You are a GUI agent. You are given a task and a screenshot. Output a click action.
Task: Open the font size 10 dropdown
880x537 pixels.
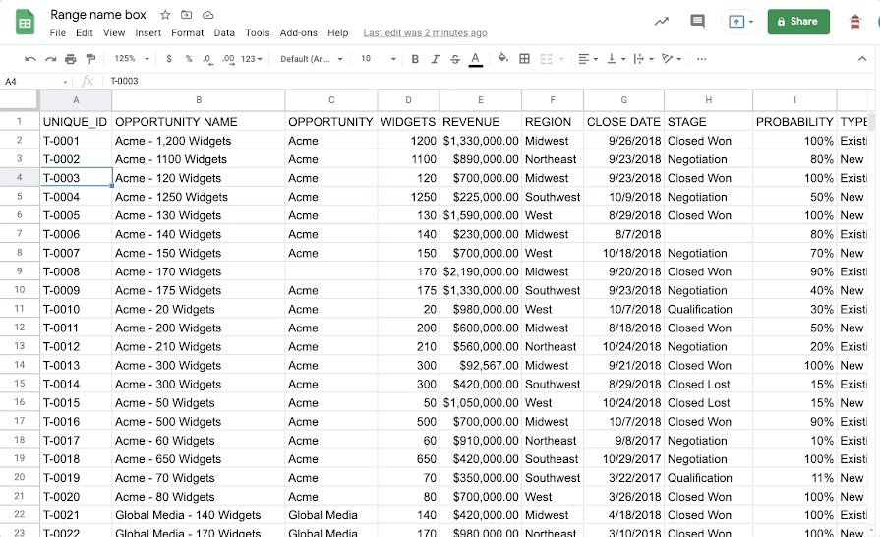(379, 58)
